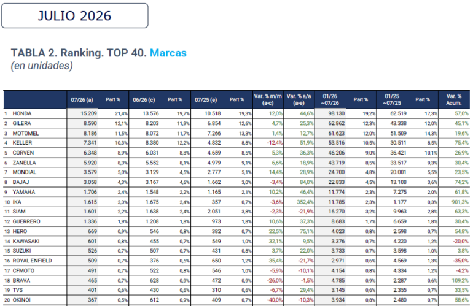This screenshot has width=473, height=306.
Task: Select the ROYAL ENFIELD row label
Action: coord(33,261)
